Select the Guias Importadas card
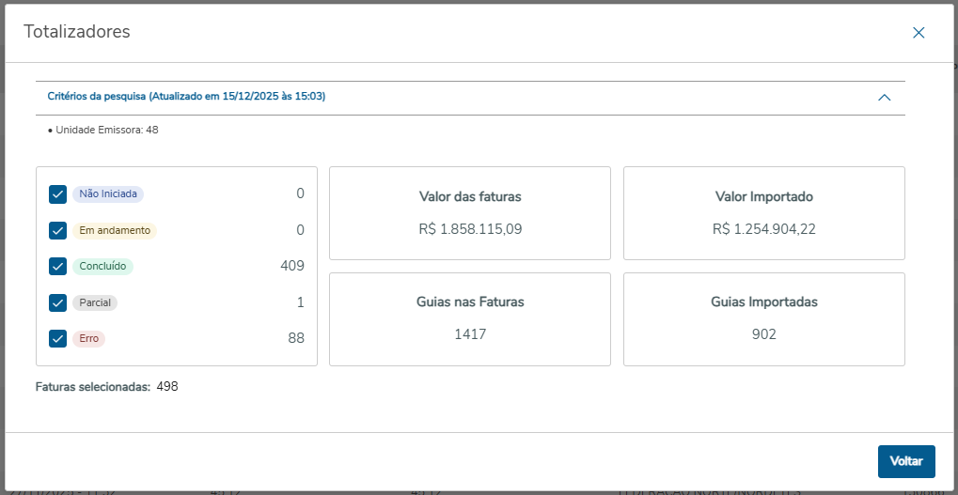 click(x=763, y=318)
